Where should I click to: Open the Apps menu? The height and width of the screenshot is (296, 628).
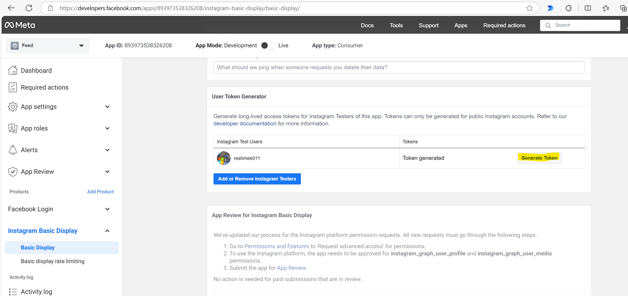pyautogui.click(x=461, y=25)
